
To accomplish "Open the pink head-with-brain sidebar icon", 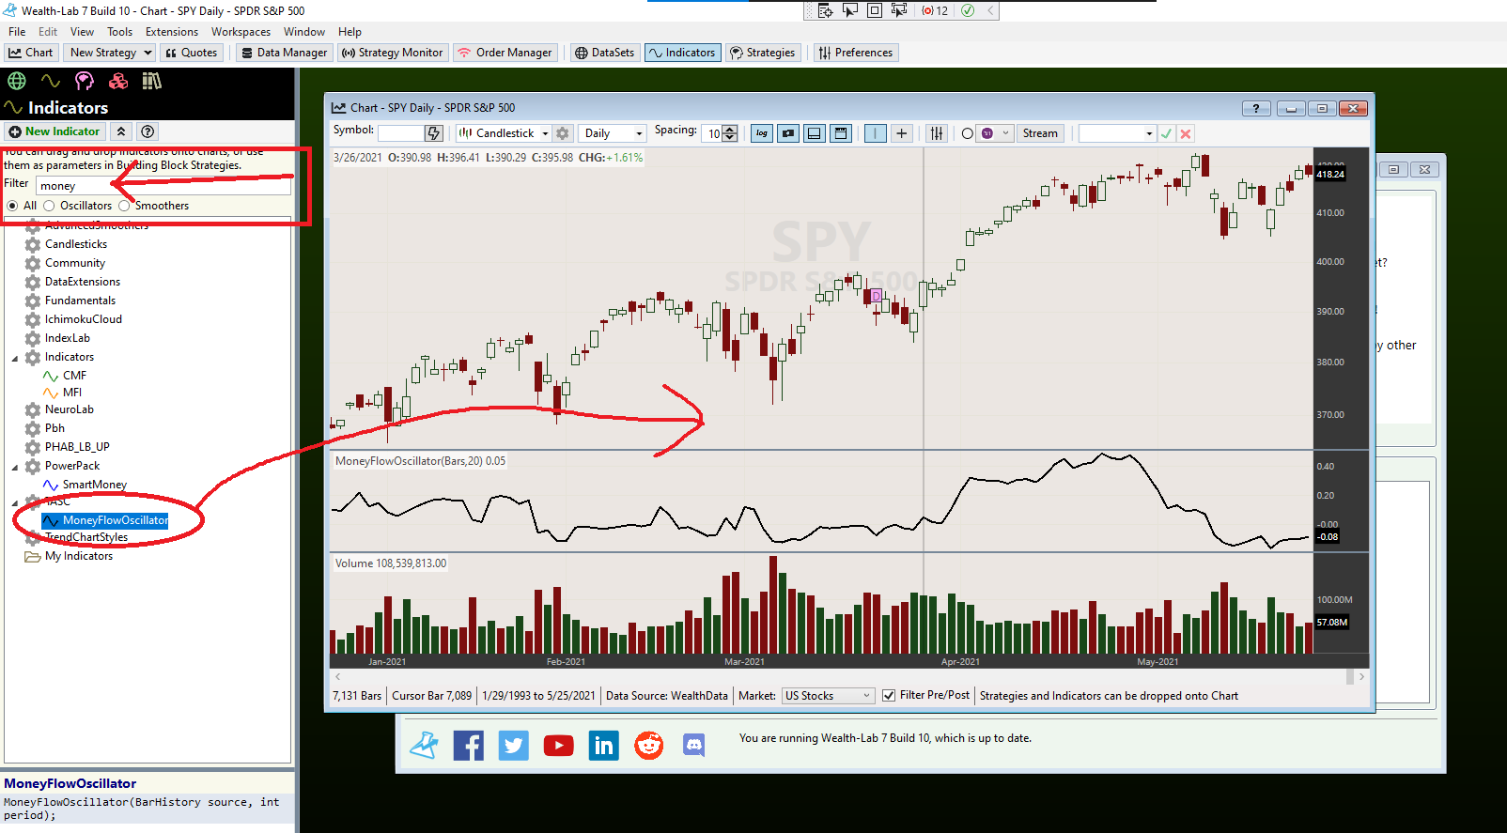I will coord(85,81).
